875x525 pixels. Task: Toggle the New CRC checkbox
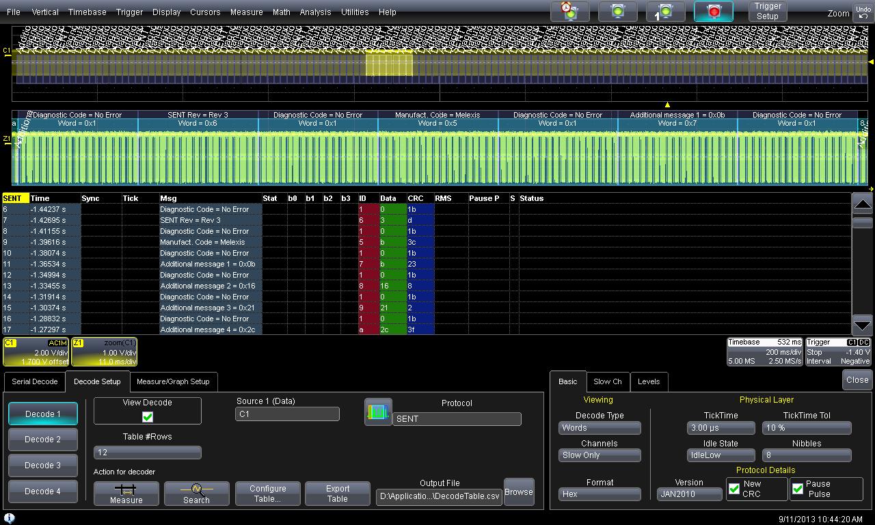click(734, 489)
